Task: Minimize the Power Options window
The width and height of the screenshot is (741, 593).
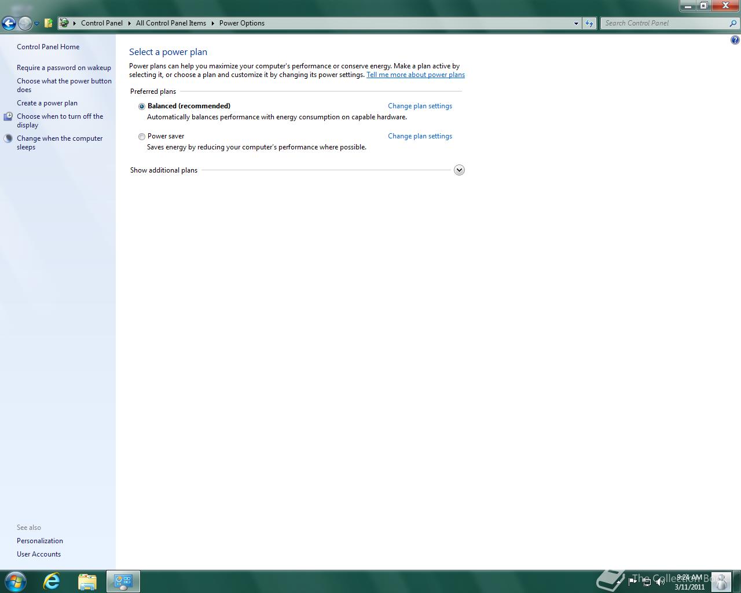Action: pos(687,6)
